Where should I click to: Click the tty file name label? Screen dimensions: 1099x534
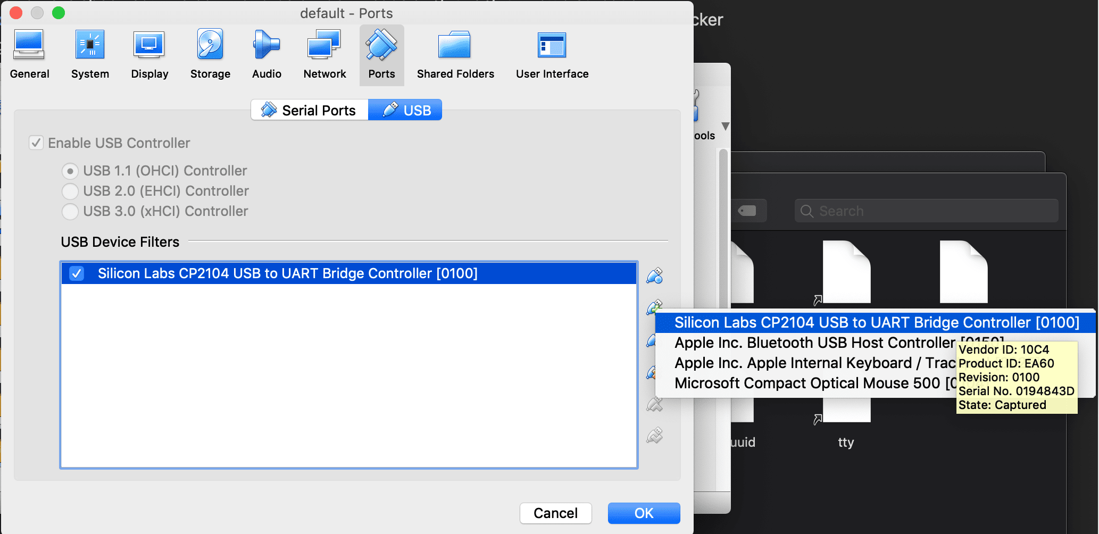tap(846, 443)
